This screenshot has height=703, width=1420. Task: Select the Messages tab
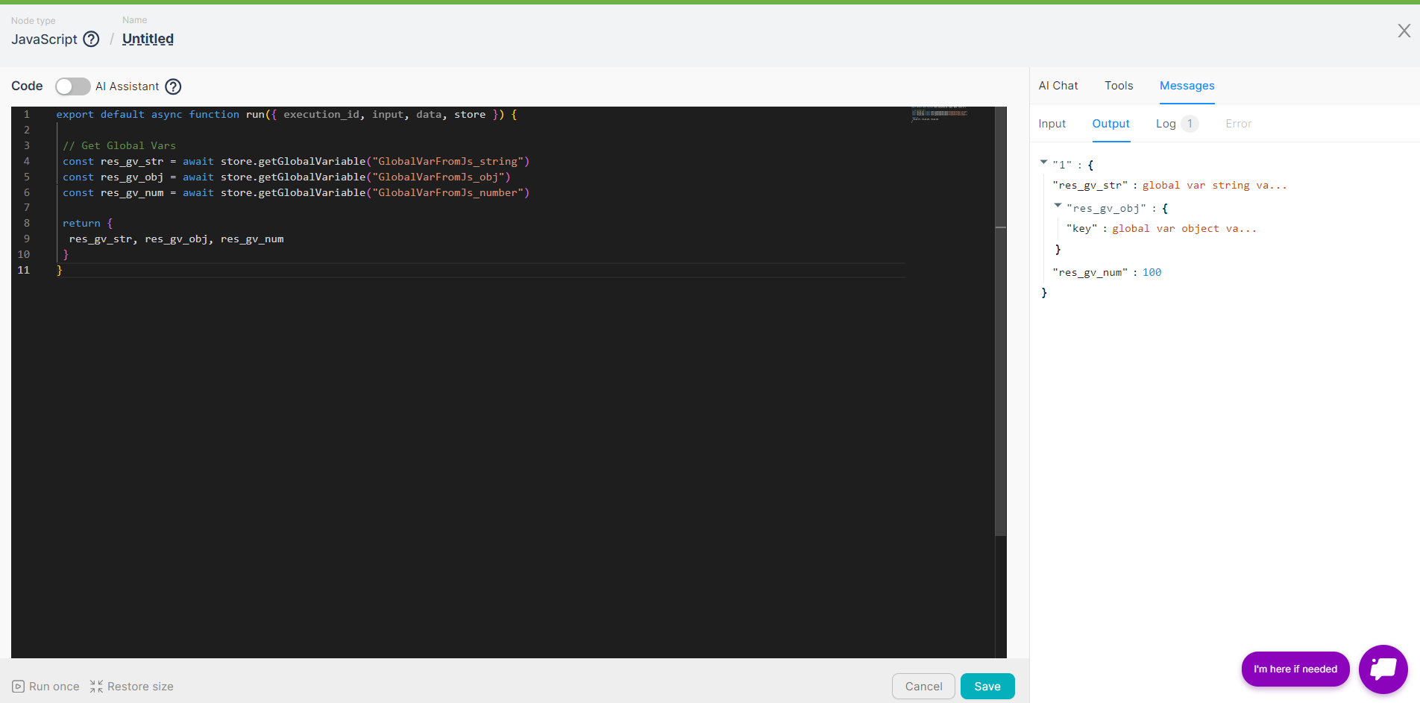pos(1187,86)
